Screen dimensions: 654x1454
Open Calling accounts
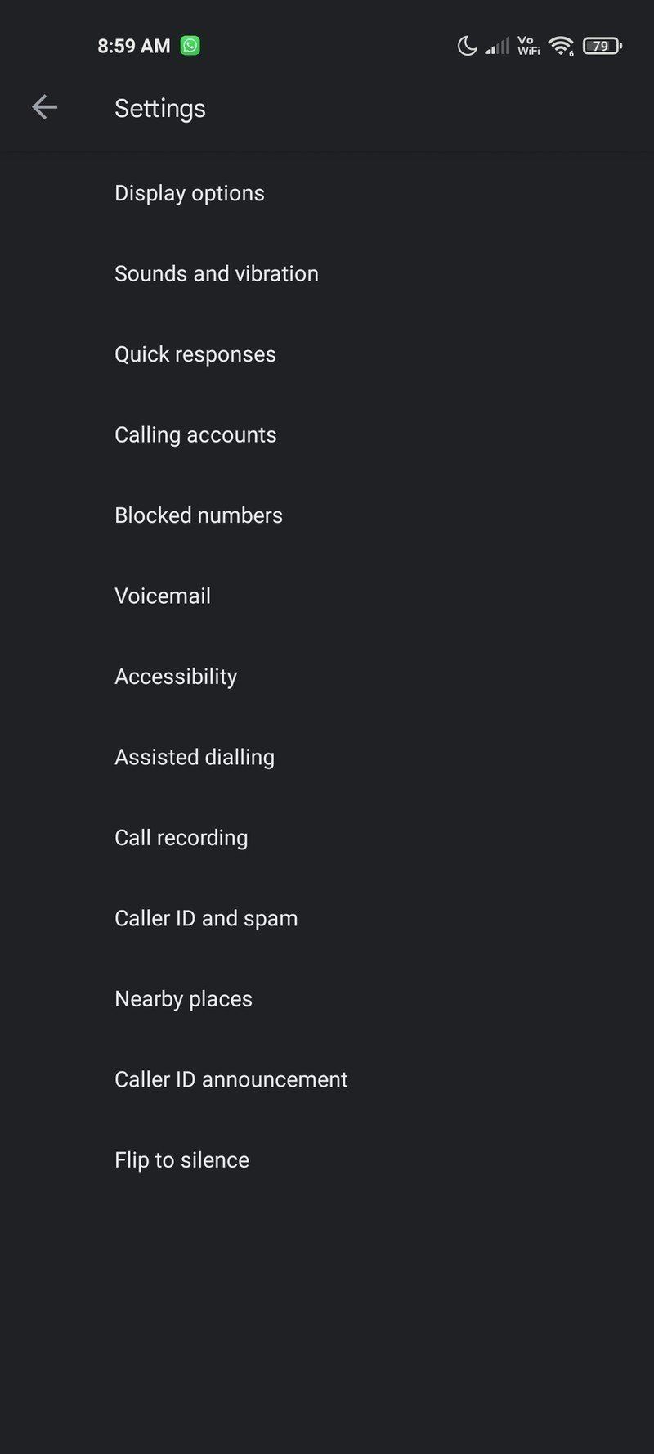195,434
